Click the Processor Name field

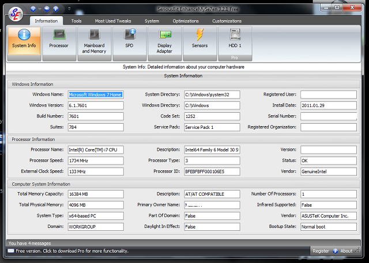[x=96, y=150]
